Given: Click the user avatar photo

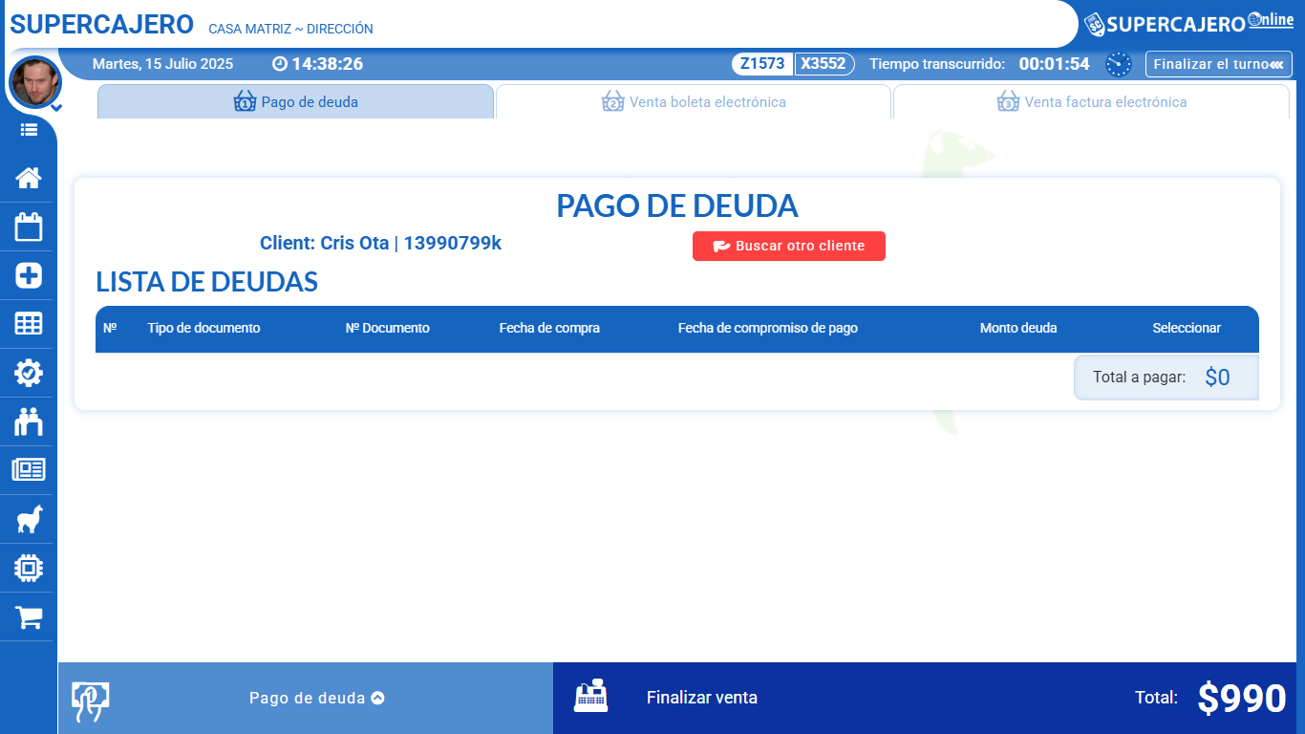Looking at the screenshot, I should (34, 81).
